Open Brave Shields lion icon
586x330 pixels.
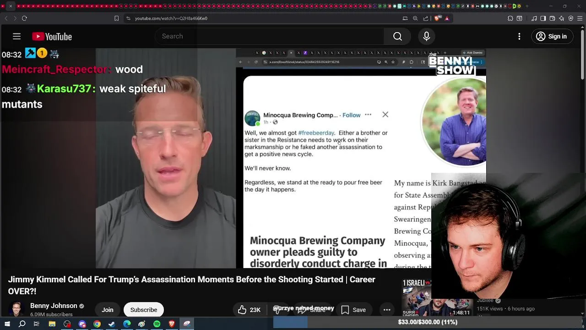[437, 18]
